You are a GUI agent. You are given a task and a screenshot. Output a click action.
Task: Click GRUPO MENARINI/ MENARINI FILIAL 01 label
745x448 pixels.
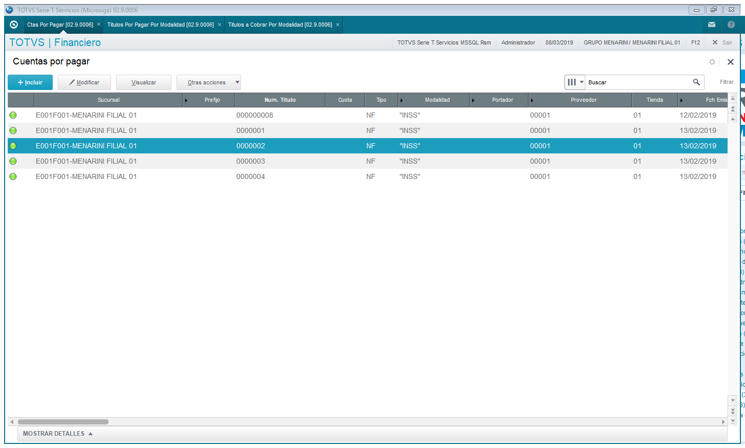coord(632,42)
